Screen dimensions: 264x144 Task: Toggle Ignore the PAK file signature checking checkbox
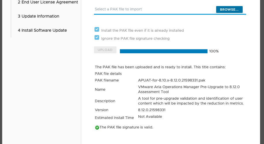tap(97, 37)
